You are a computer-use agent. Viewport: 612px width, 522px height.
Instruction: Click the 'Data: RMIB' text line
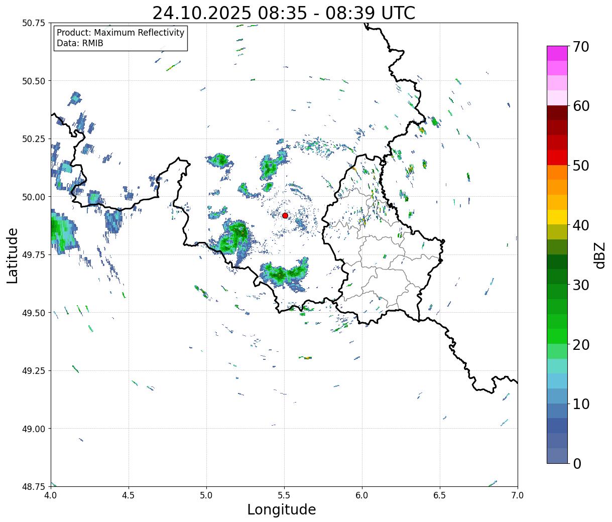[80, 44]
